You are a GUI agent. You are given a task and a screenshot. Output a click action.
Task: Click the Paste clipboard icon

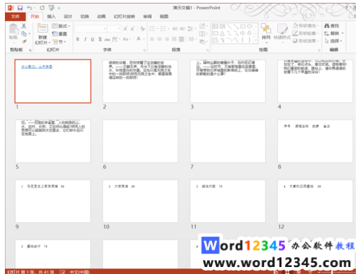[13, 29]
